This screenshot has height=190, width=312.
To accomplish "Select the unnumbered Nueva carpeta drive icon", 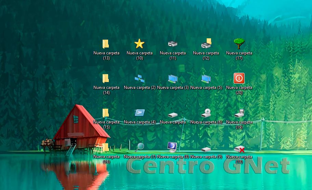I will [x=172, y=115].
